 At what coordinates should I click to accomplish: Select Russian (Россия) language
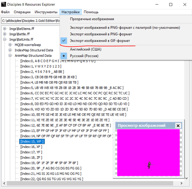[x=84, y=56]
